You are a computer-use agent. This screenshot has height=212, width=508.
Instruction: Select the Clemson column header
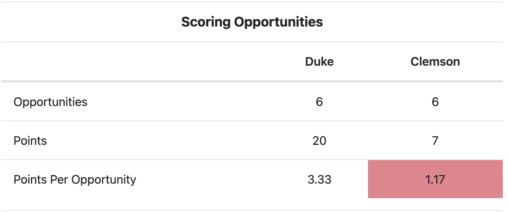(x=435, y=62)
